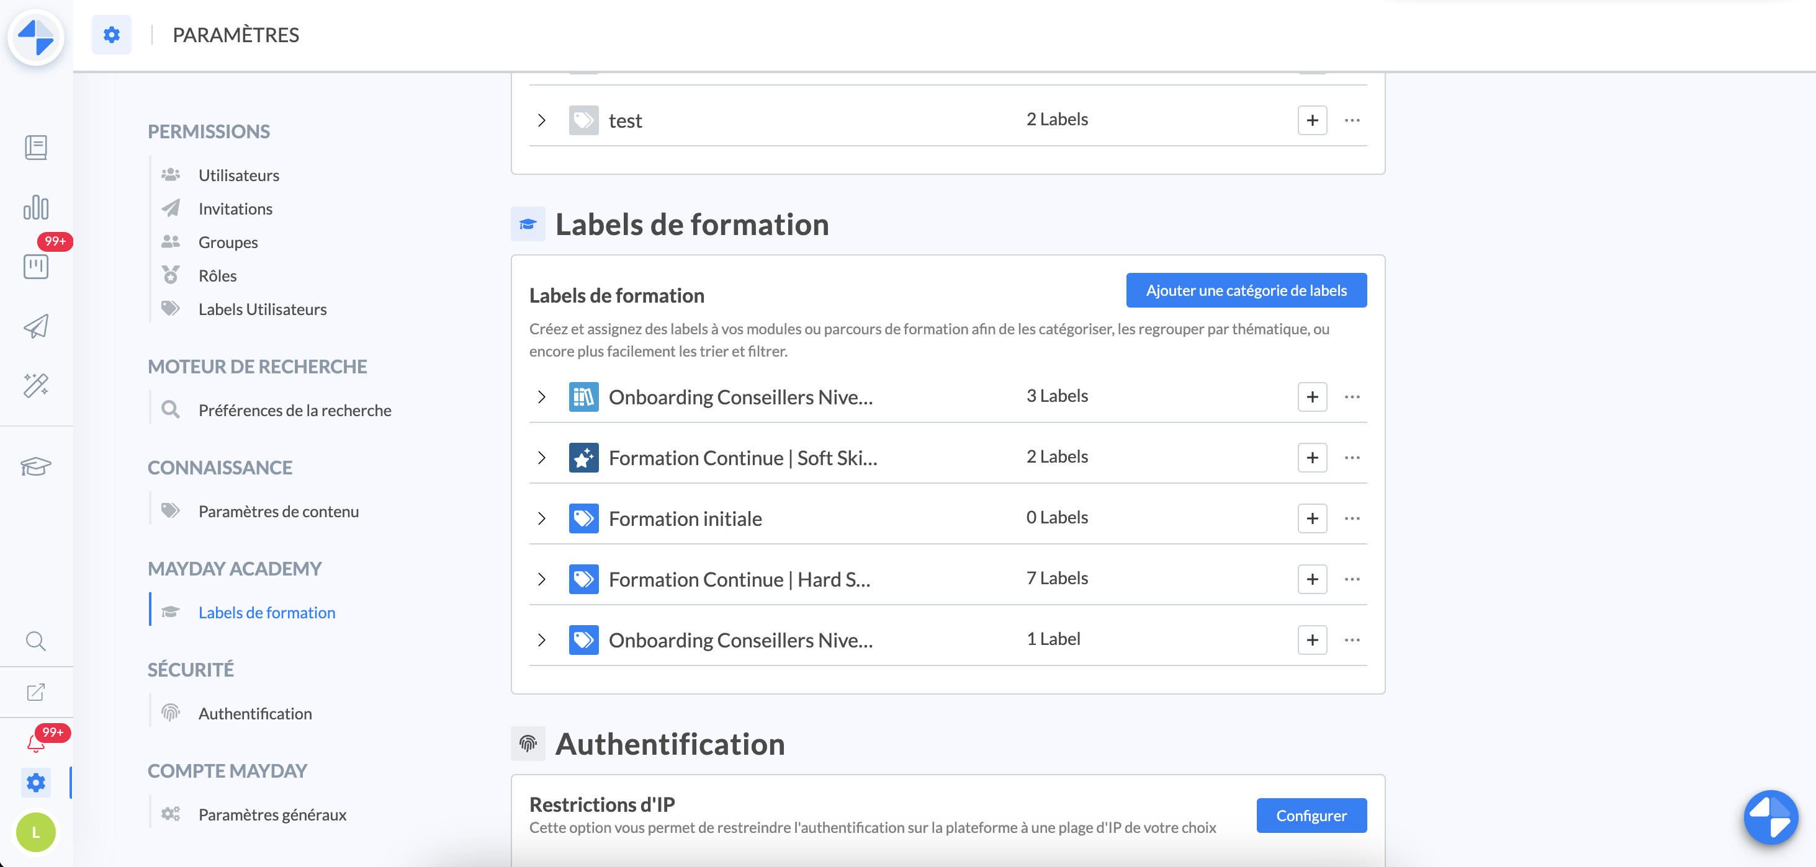This screenshot has width=1816, height=867.
Task: Expand Formation Continue Soft Skills row
Action: coord(541,458)
